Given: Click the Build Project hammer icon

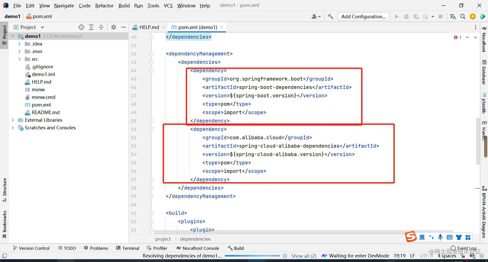Looking at the screenshot, I should tap(330, 16).
